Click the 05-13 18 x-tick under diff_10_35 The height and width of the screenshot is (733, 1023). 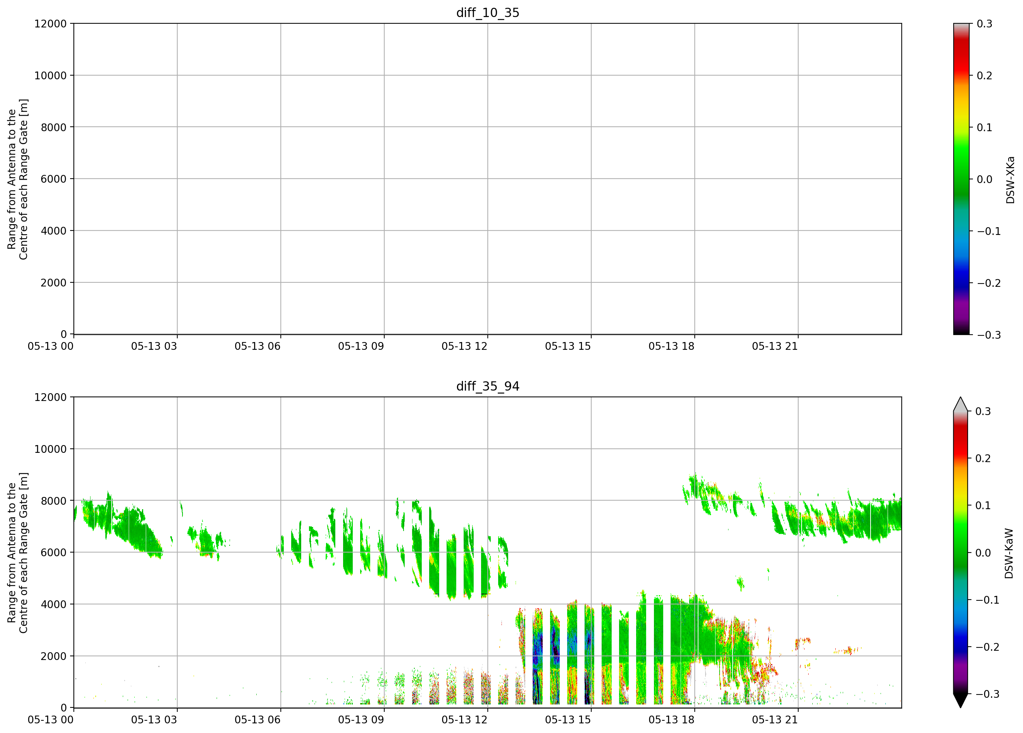click(672, 346)
